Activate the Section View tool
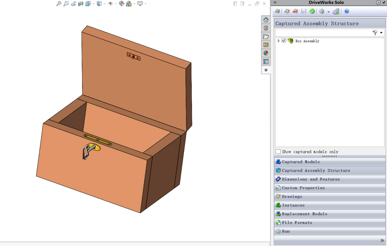The image size is (387, 246). [81, 4]
